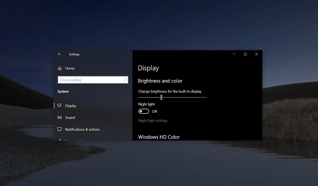Click the magnifier icon in search box
Image resolution: width=318 pixels, height=186 pixels.
tap(125, 80)
